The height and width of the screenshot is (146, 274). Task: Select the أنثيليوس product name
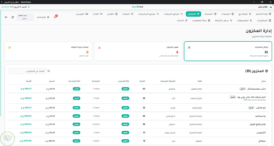tap(261, 133)
